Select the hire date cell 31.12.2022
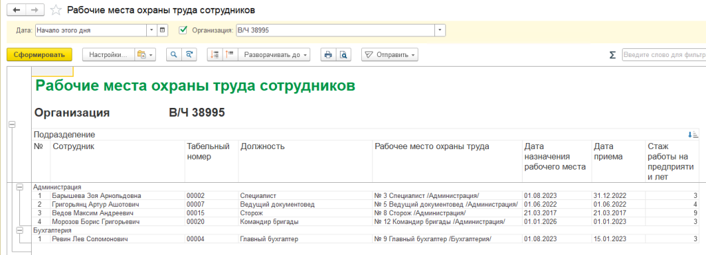The height and width of the screenshot is (255, 706). click(x=618, y=196)
